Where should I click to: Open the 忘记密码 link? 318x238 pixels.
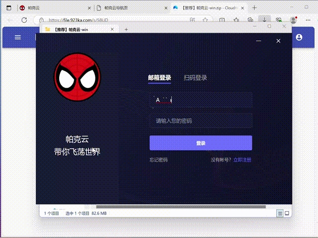[x=159, y=160]
